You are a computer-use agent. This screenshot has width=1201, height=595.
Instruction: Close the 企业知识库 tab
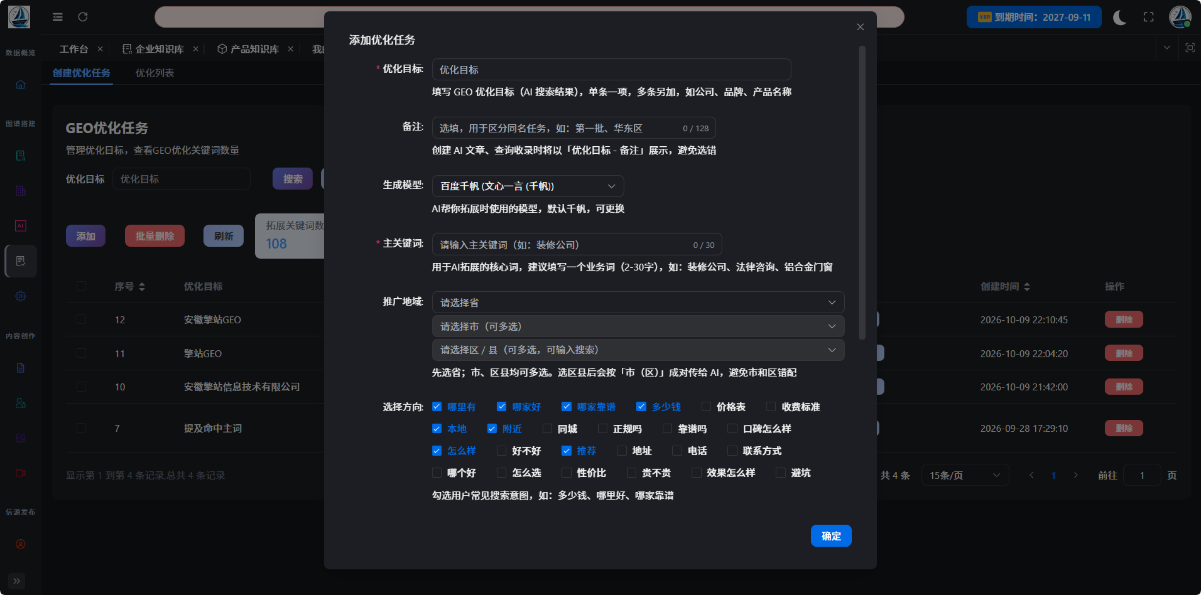pos(196,49)
